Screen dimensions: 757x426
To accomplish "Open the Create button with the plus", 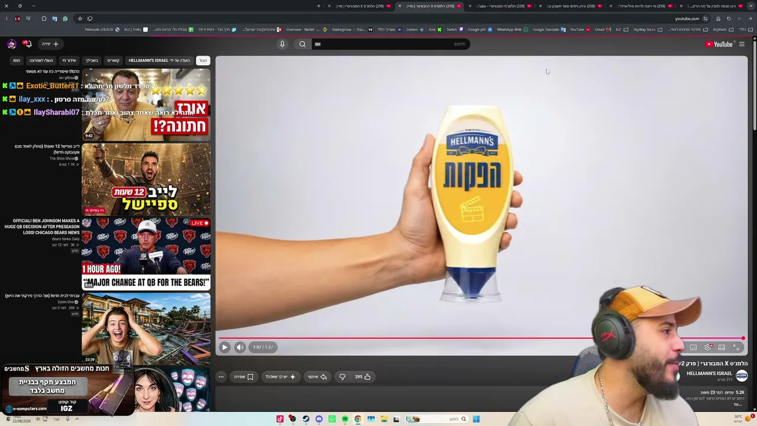I will point(50,44).
